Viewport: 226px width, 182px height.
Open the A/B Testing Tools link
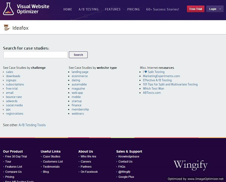[x=32, y=125]
